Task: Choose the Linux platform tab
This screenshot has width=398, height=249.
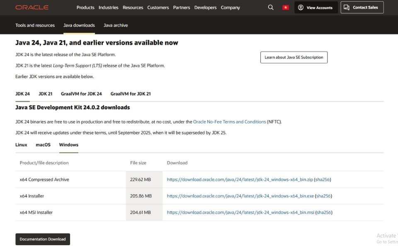Action: (21, 145)
